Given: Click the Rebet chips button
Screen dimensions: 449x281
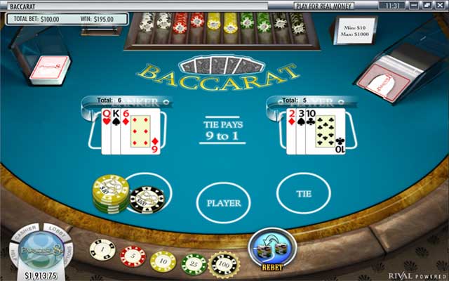Looking at the screenshot, I should (272, 249).
